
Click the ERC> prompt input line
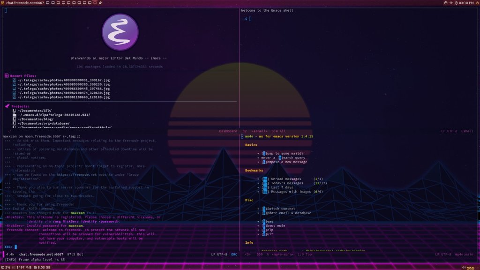(x=70, y=246)
